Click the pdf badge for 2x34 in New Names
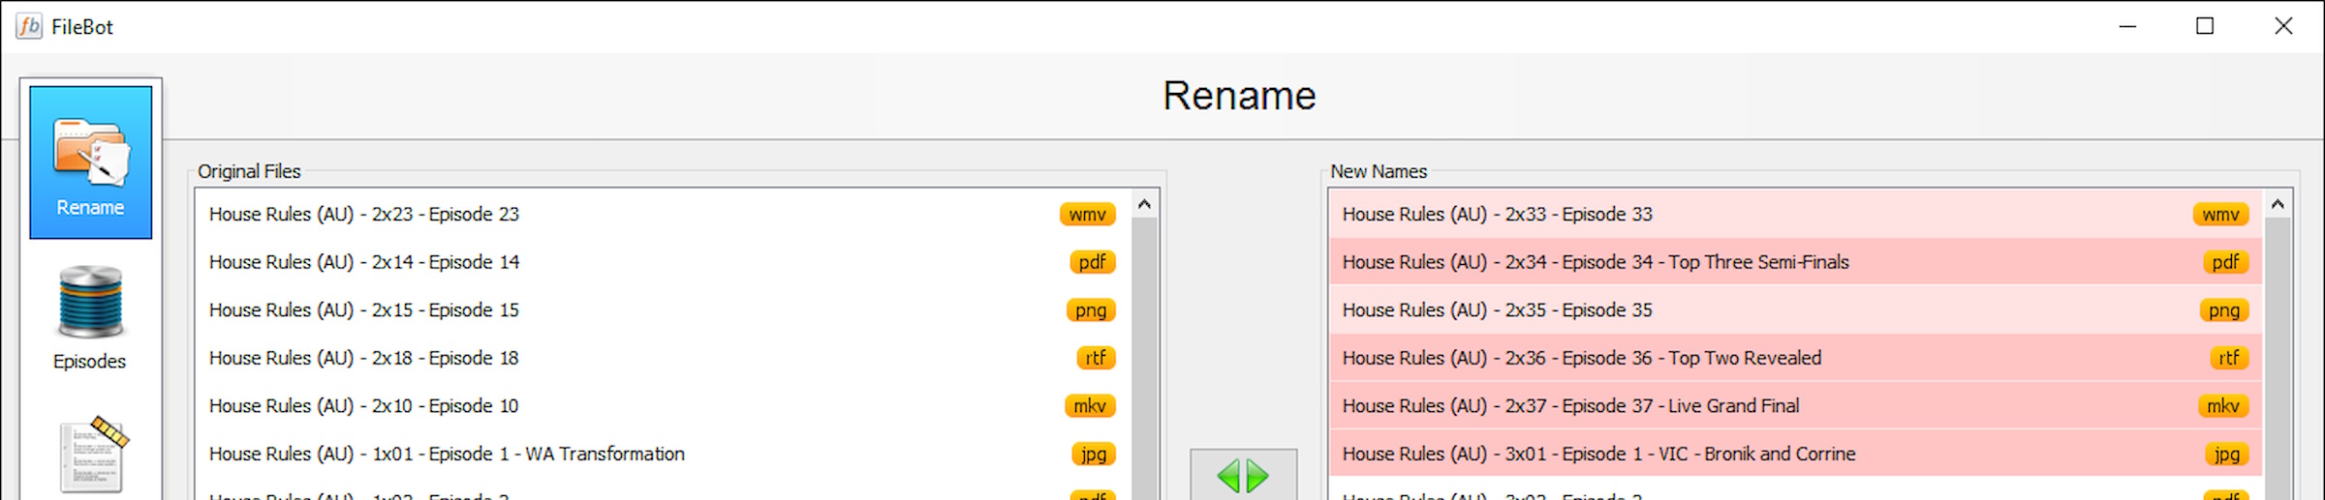 click(x=2226, y=262)
